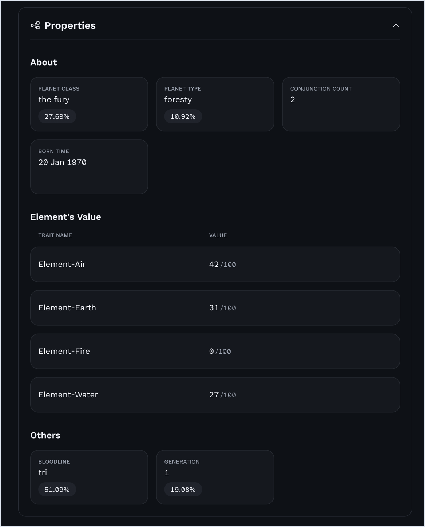Click the Trait Name column header
The height and width of the screenshot is (527, 425).
pos(55,235)
